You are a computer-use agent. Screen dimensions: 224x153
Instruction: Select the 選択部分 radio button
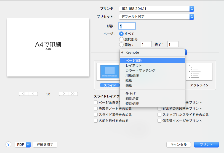click(121, 39)
